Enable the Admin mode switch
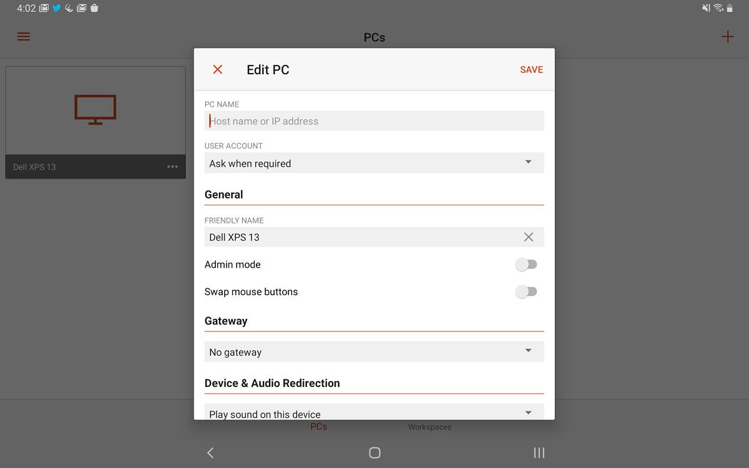The width and height of the screenshot is (749, 468). point(526,265)
